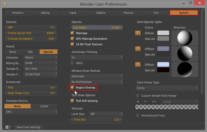Toggle 16 Bit Float Textures checkbox
Screen dimensions: 207x132
coord(72,44)
